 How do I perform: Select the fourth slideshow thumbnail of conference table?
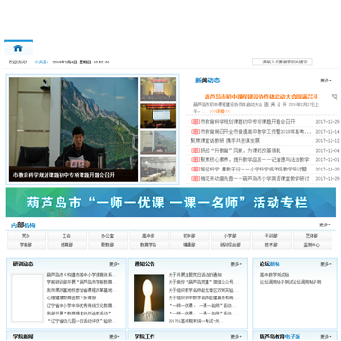pyautogui.click(x=158, y=170)
